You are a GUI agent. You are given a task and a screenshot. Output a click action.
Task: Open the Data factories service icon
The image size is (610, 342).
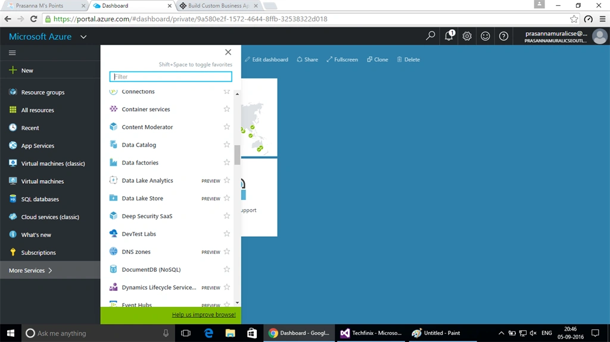[113, 162]
